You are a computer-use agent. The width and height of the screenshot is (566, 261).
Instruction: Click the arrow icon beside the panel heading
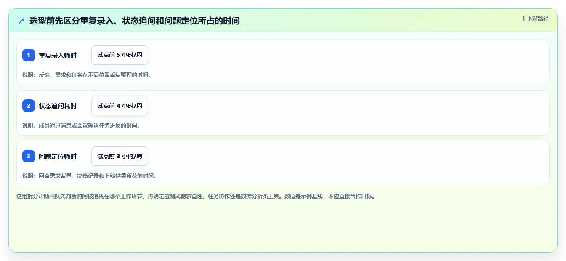tap(21, 21)
